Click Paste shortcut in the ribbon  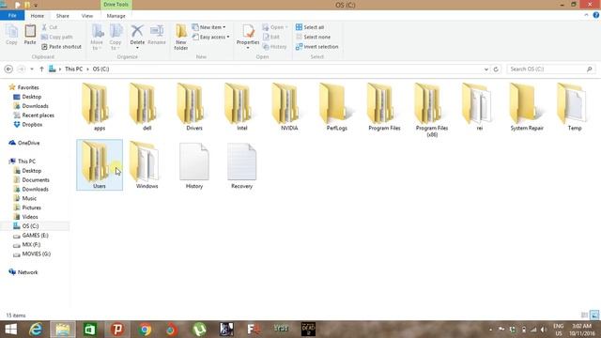click(x=61, y=46)
